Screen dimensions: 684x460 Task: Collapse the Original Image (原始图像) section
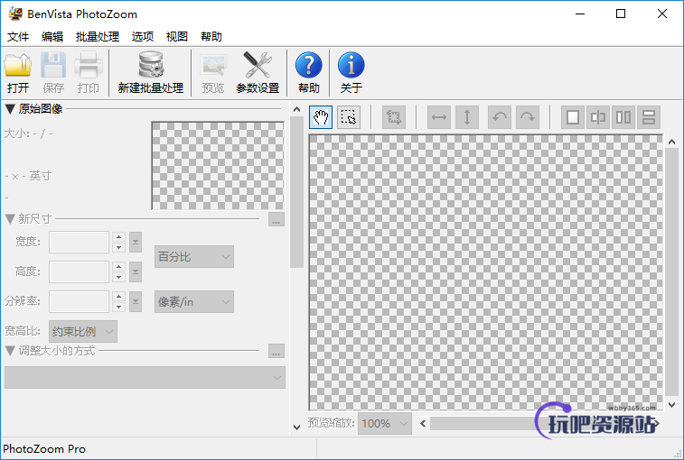(10, 109)
